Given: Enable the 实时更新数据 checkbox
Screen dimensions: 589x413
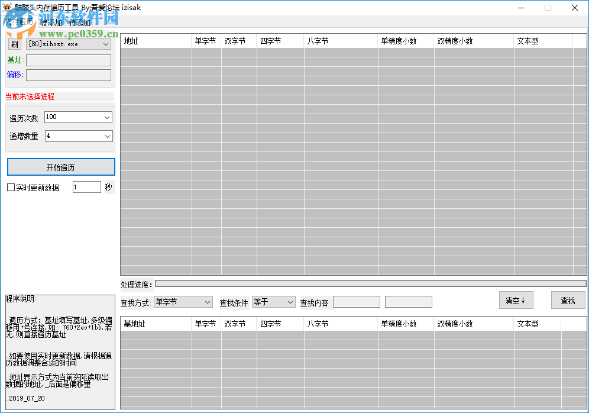Looking at the screenshot, I should pyautogui.click(x=10, y=187).
